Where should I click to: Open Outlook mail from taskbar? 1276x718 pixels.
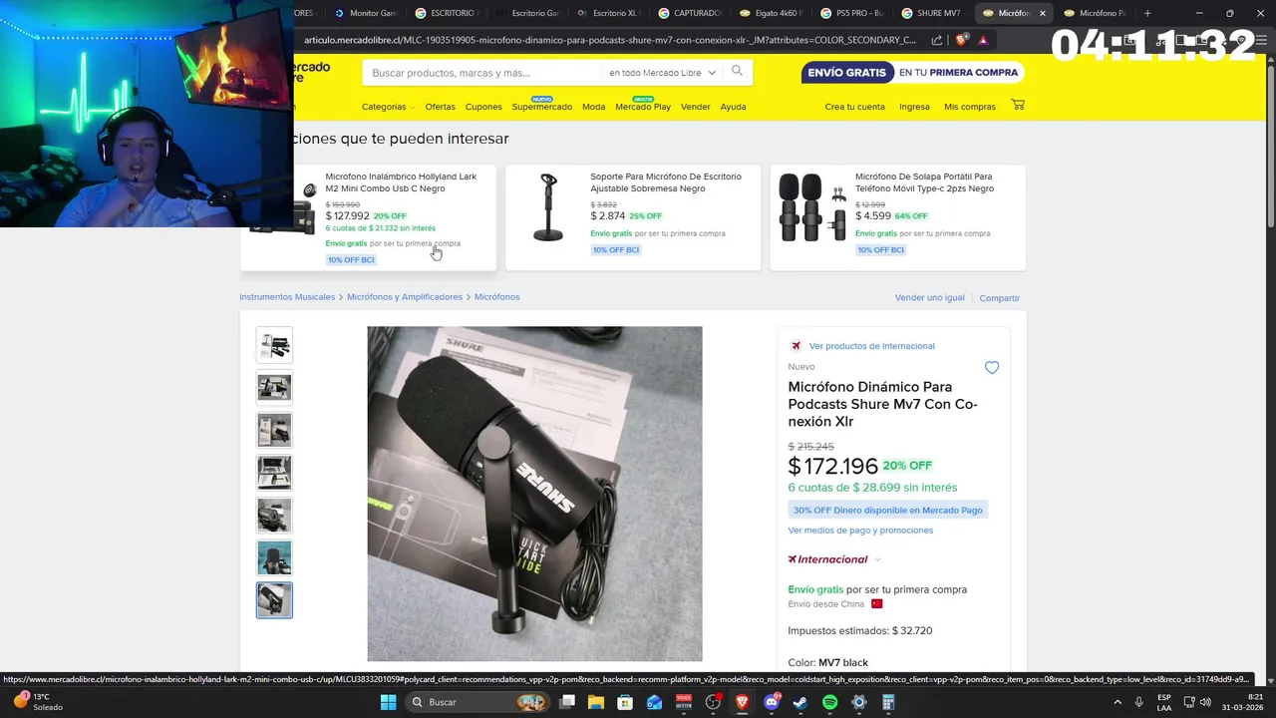654,702
